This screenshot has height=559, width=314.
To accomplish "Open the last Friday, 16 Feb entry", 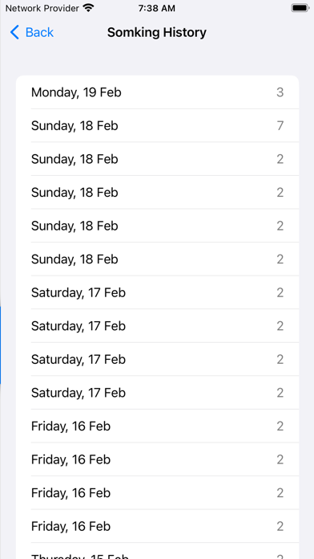I will [157, 526].
